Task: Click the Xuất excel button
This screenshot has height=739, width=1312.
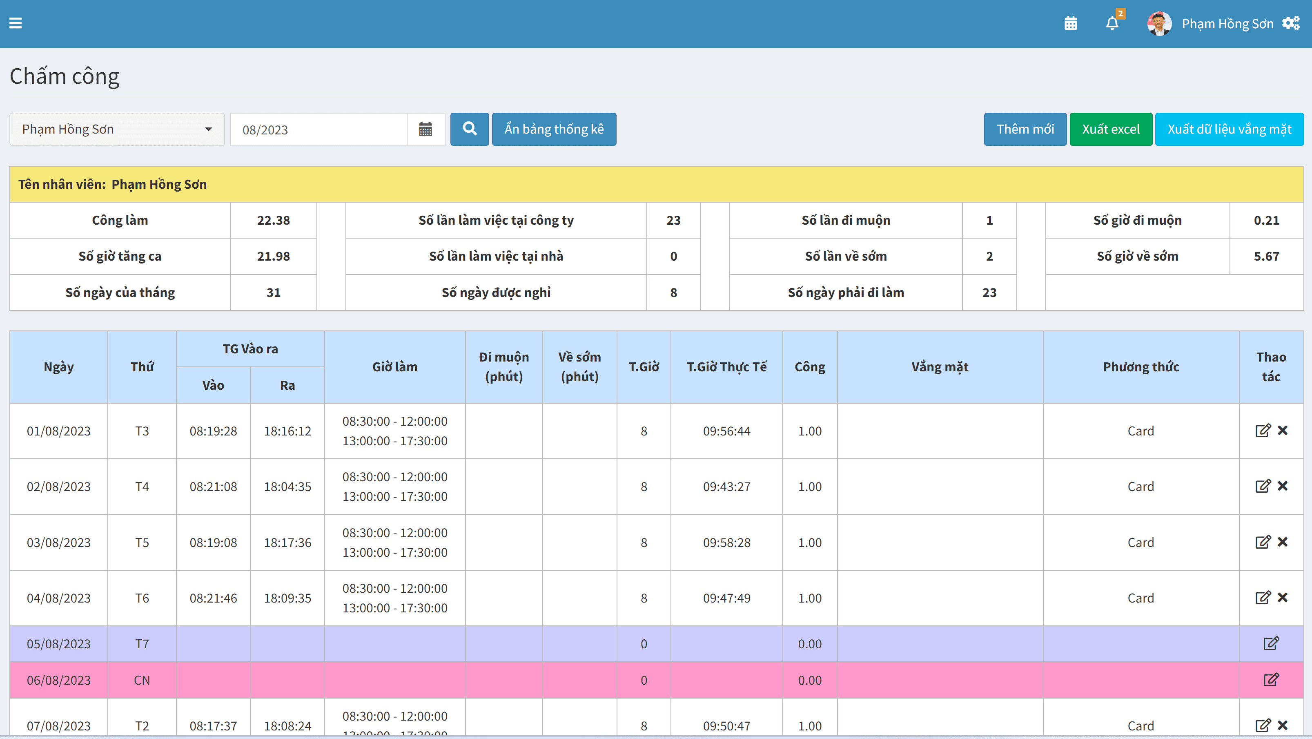Action: (x=1111, y=129)
